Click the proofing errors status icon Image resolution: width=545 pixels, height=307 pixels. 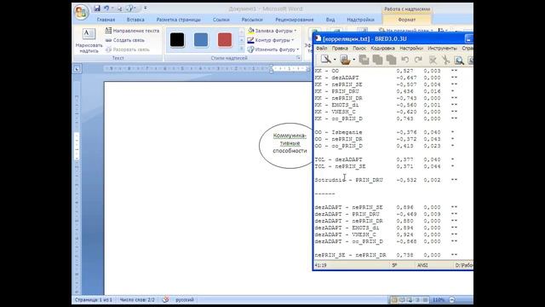pos(165,299)
